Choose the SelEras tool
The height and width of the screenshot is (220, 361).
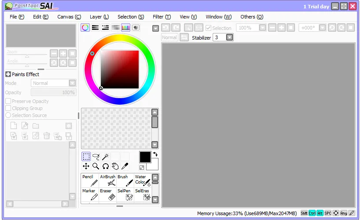tap(143, 194)
